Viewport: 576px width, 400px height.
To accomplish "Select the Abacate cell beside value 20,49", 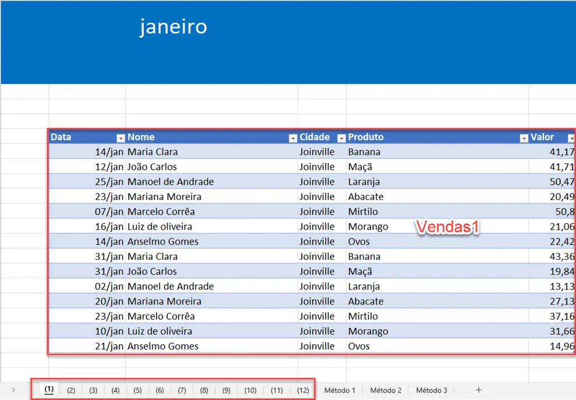I will [438, 197].
